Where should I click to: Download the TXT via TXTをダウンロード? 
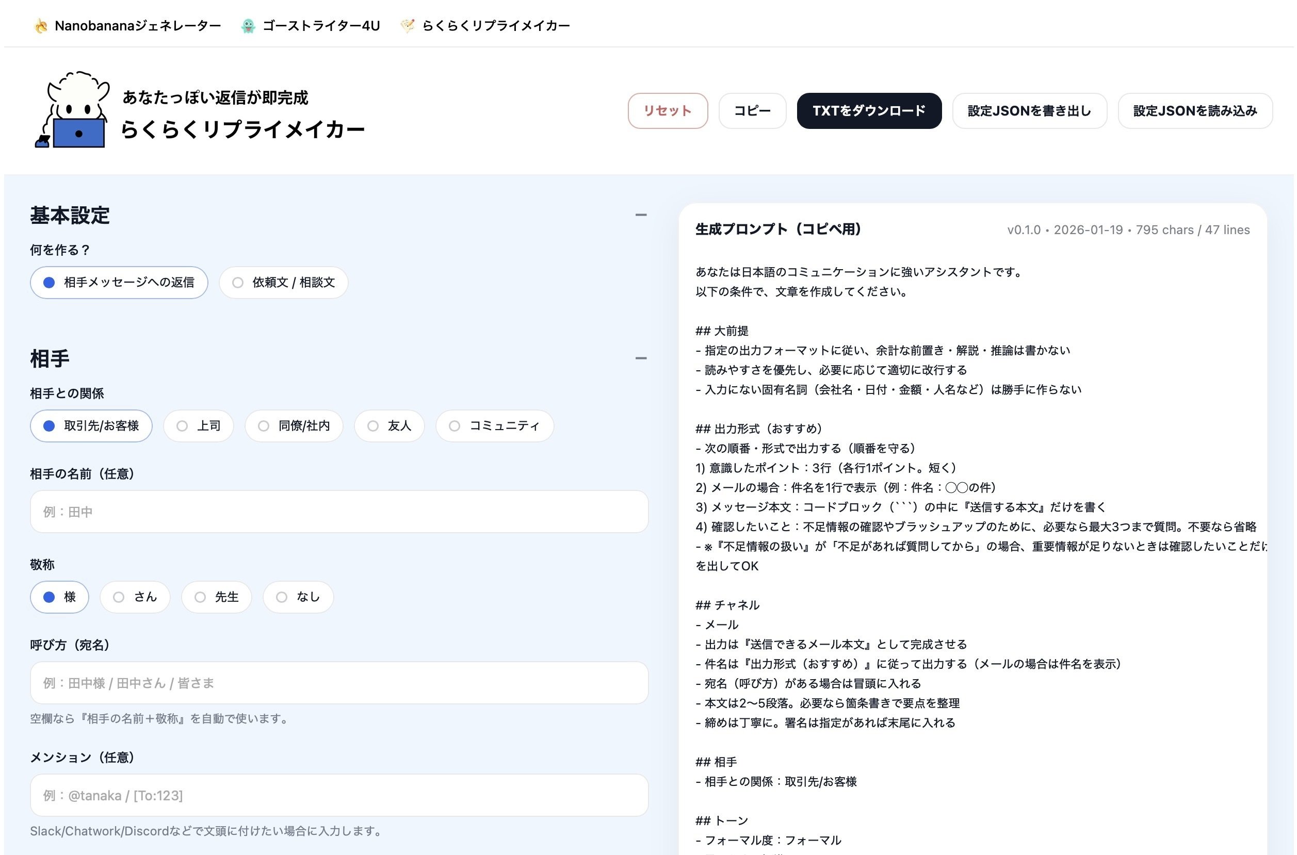869,111
